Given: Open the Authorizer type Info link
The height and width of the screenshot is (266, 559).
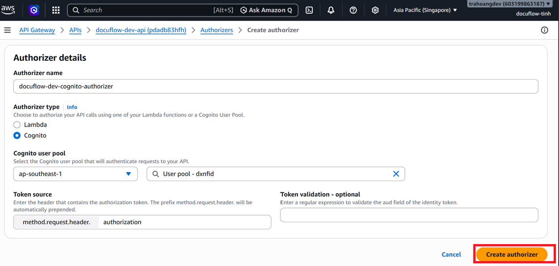Looking at the screenshot, I should [72, 107].
